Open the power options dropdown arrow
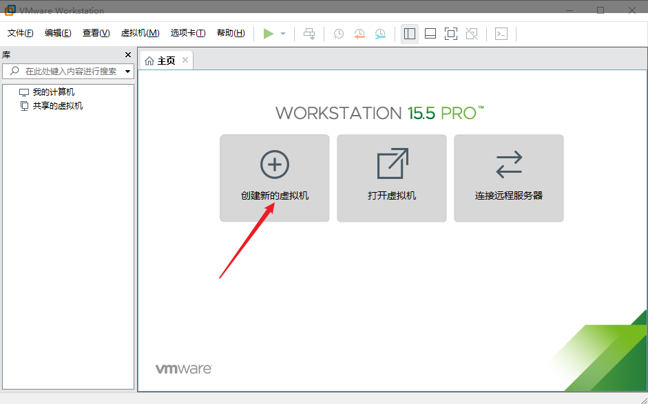648x404 pixels. (283, 34)
